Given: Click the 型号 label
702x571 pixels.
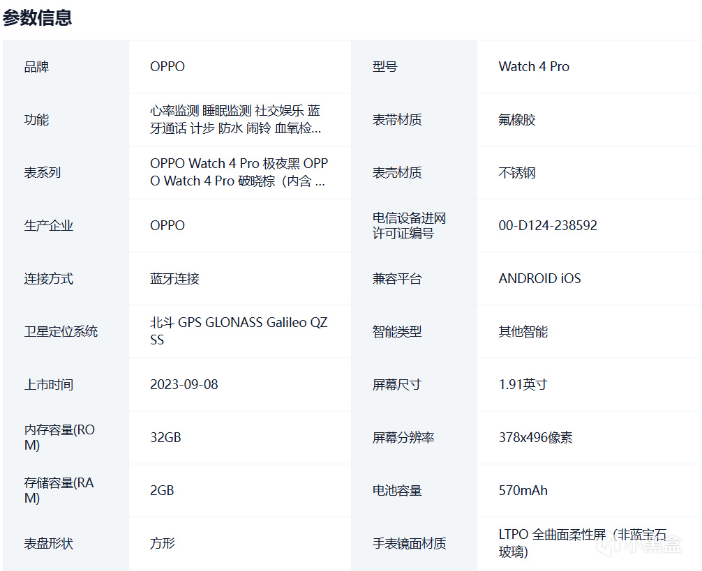Looking at the screenshot, I should pos(385,67).
